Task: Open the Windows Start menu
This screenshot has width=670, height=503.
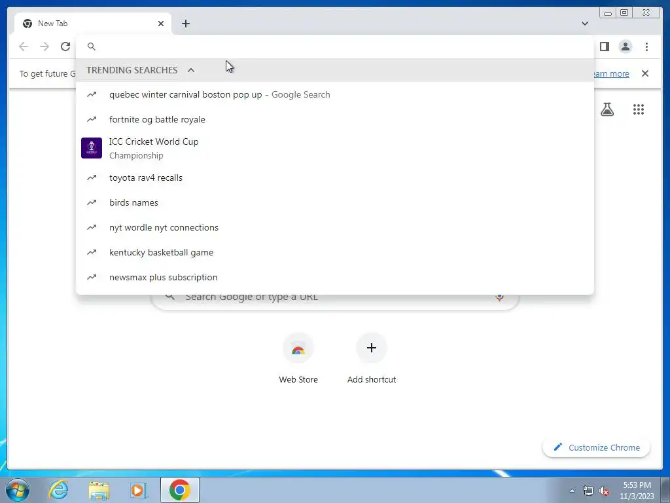Action: click(17, 490)
